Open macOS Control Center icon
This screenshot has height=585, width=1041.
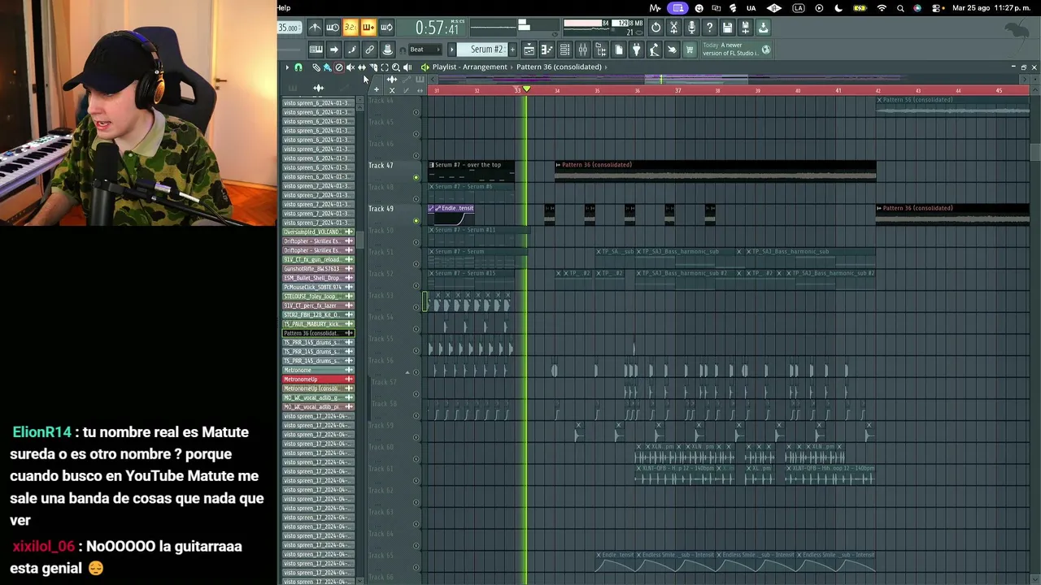(936, 8)
